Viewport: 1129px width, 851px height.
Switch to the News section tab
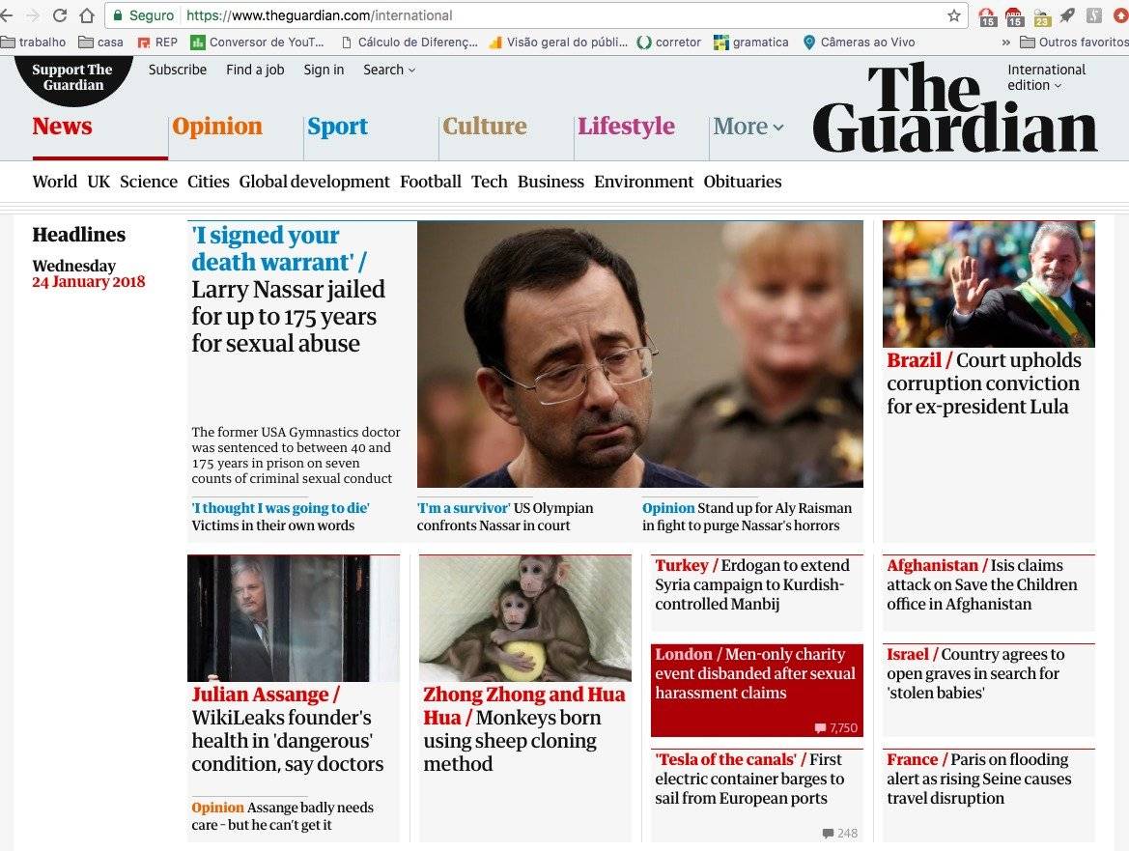pyautogui.click(x=62, y=126)
